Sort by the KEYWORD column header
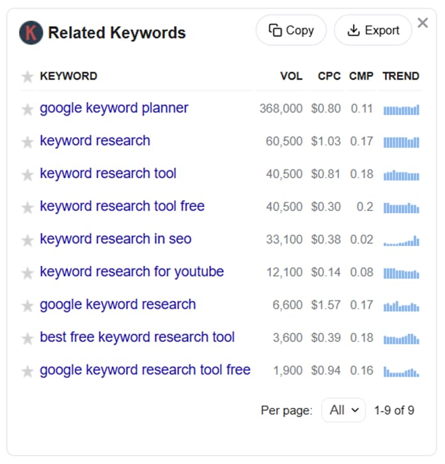Screen dimensions: 445x464 coord(68,76)
